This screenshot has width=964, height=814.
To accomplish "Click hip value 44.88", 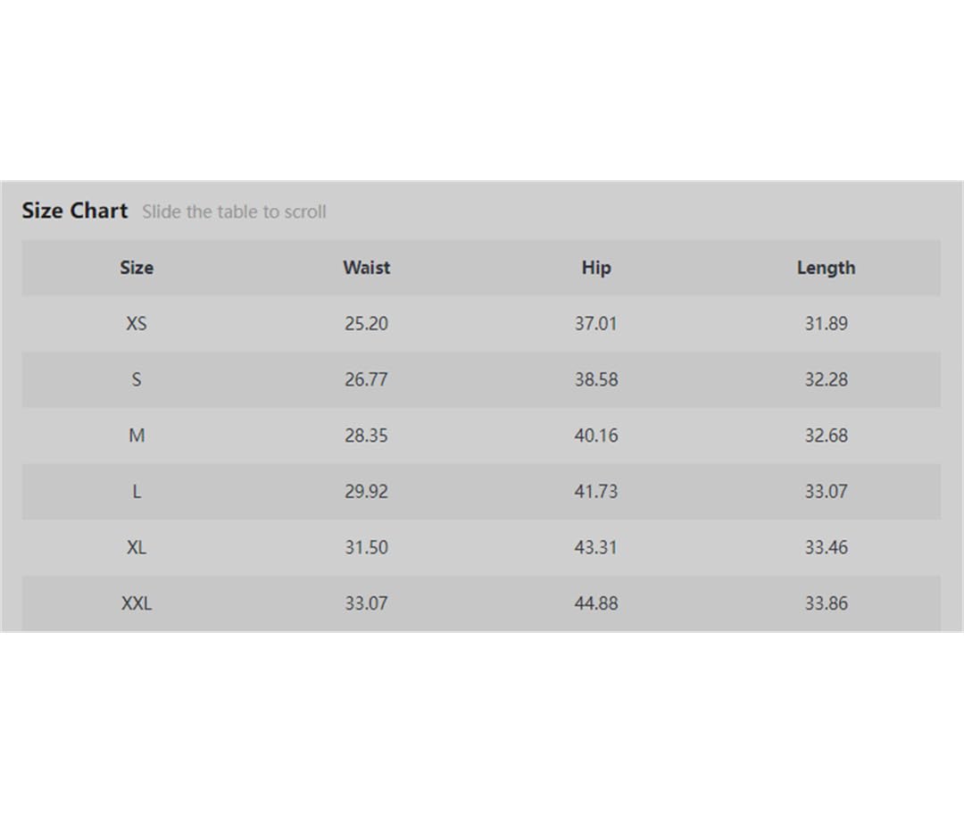I will [x=596, y=603].
